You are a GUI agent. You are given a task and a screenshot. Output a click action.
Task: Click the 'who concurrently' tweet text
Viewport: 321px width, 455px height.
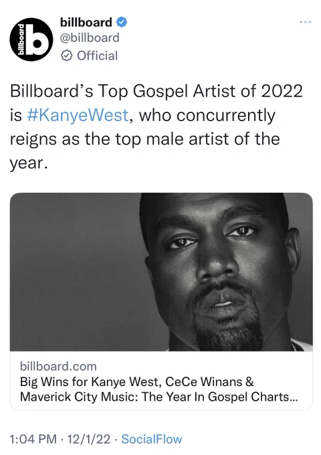[207, 115]
